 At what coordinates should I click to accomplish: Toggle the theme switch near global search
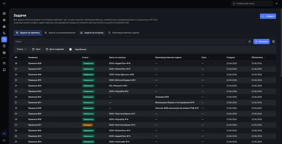click(277, 4)
